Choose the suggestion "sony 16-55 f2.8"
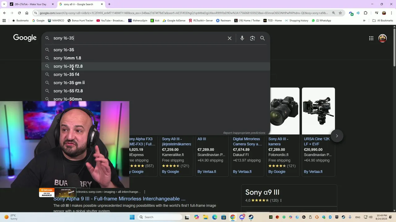The image size is (396, 222). (156, 91)
